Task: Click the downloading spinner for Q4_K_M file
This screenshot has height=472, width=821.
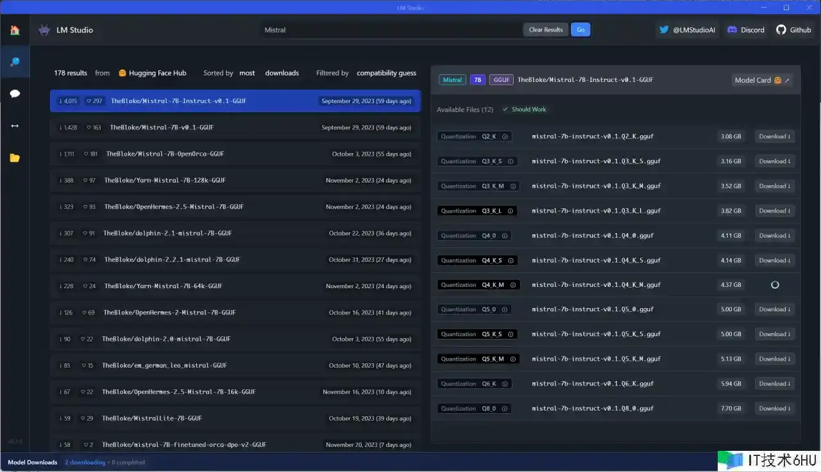Action: pos(775,285)
